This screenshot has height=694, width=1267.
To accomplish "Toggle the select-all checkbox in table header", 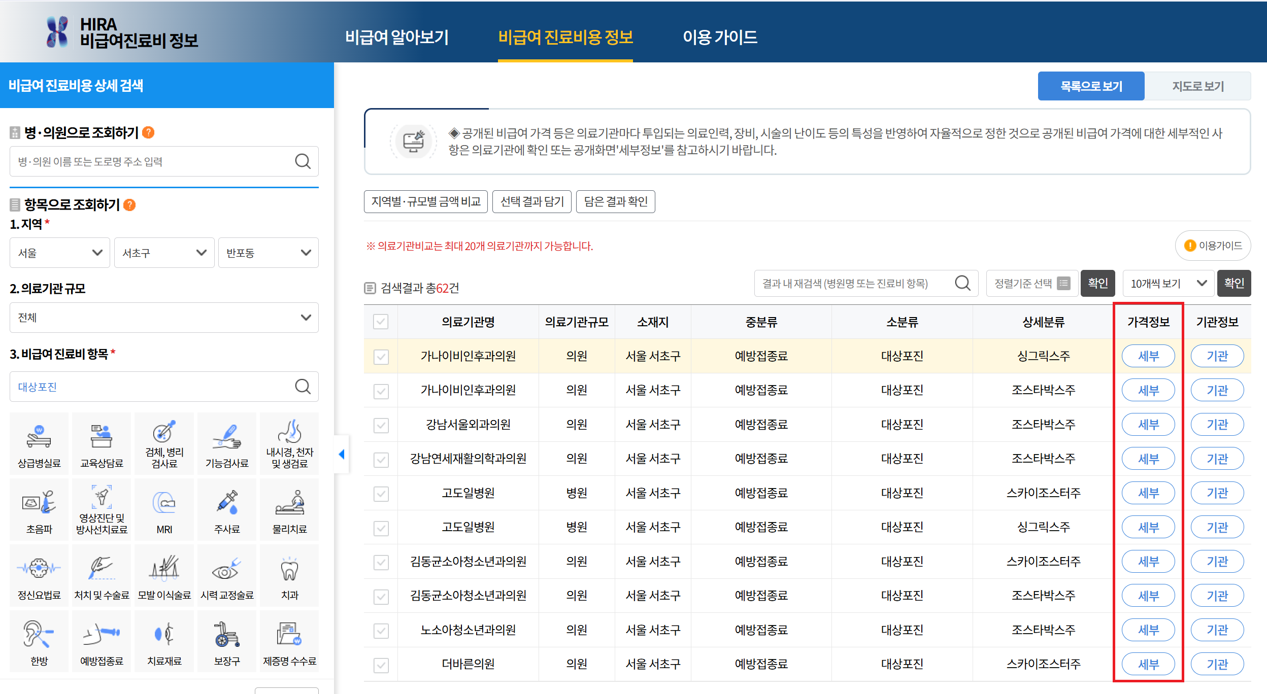I will coord(381,322).
